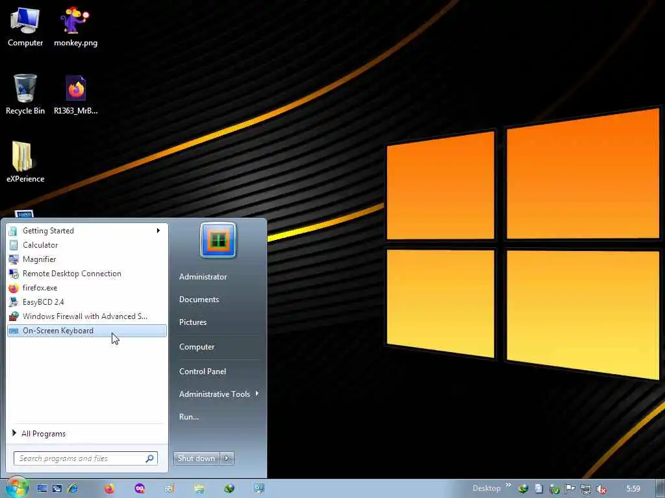Open Computer from Start menu right pane
Viewport: 665px width, 498px height.
[197, 347]
